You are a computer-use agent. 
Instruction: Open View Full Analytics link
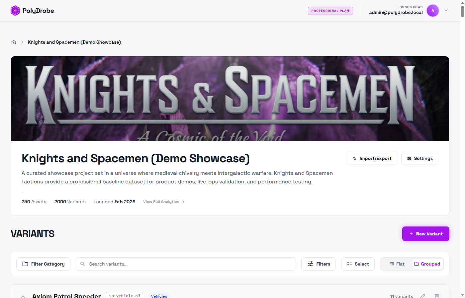163,202
